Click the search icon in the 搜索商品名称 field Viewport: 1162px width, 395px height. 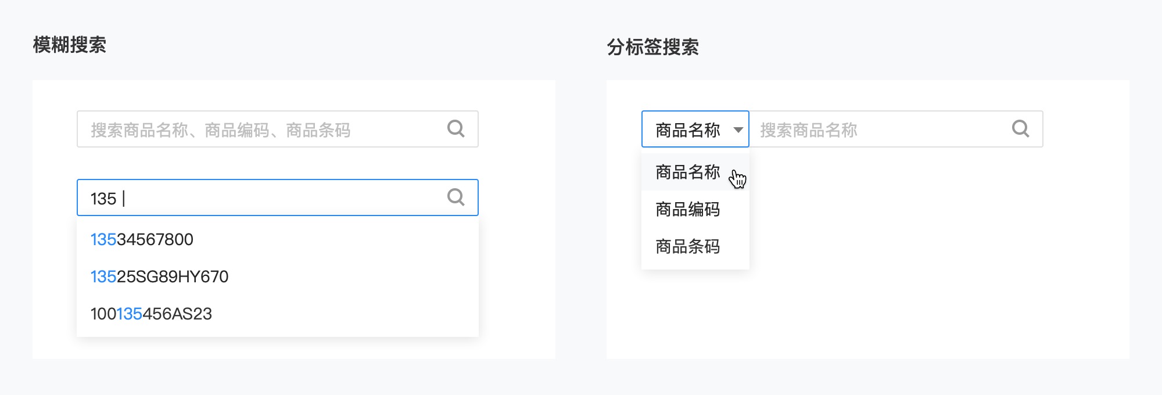pos(1021,128)
